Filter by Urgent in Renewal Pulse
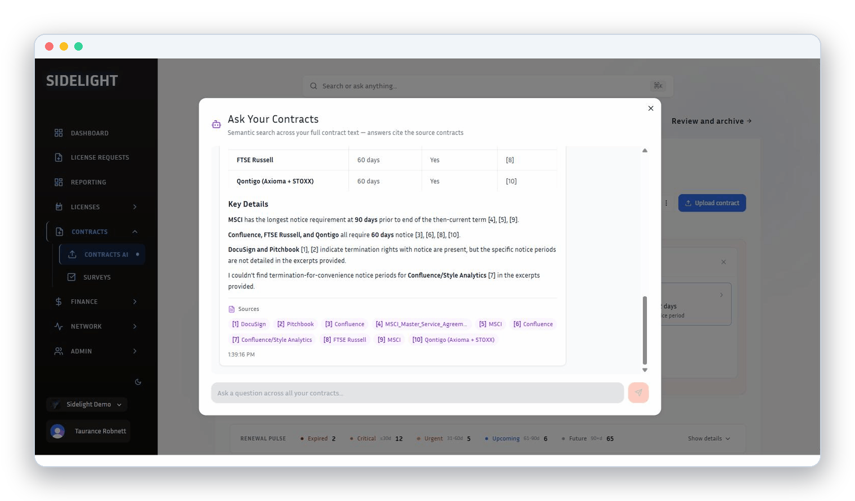This screenshot has height=501, width=855. (x=444, y=439)
